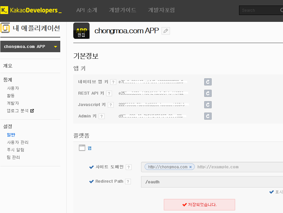The height and width of the screenshot is (213, 283).
Task: Click the 통계 section heading
Action: click(x=7, y=80)
